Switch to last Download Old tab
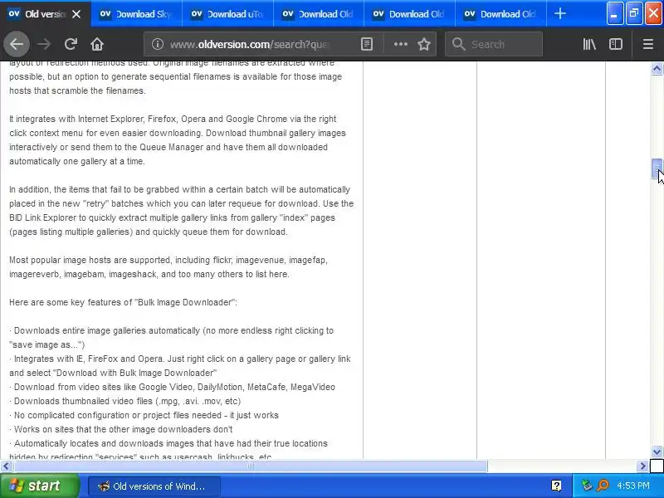This screenshot has height=498, width=664. [501, 14]
